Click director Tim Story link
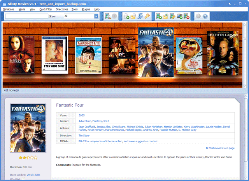This screenshot has width=249, height=181. pyautogui.click(x=84, y=135)
